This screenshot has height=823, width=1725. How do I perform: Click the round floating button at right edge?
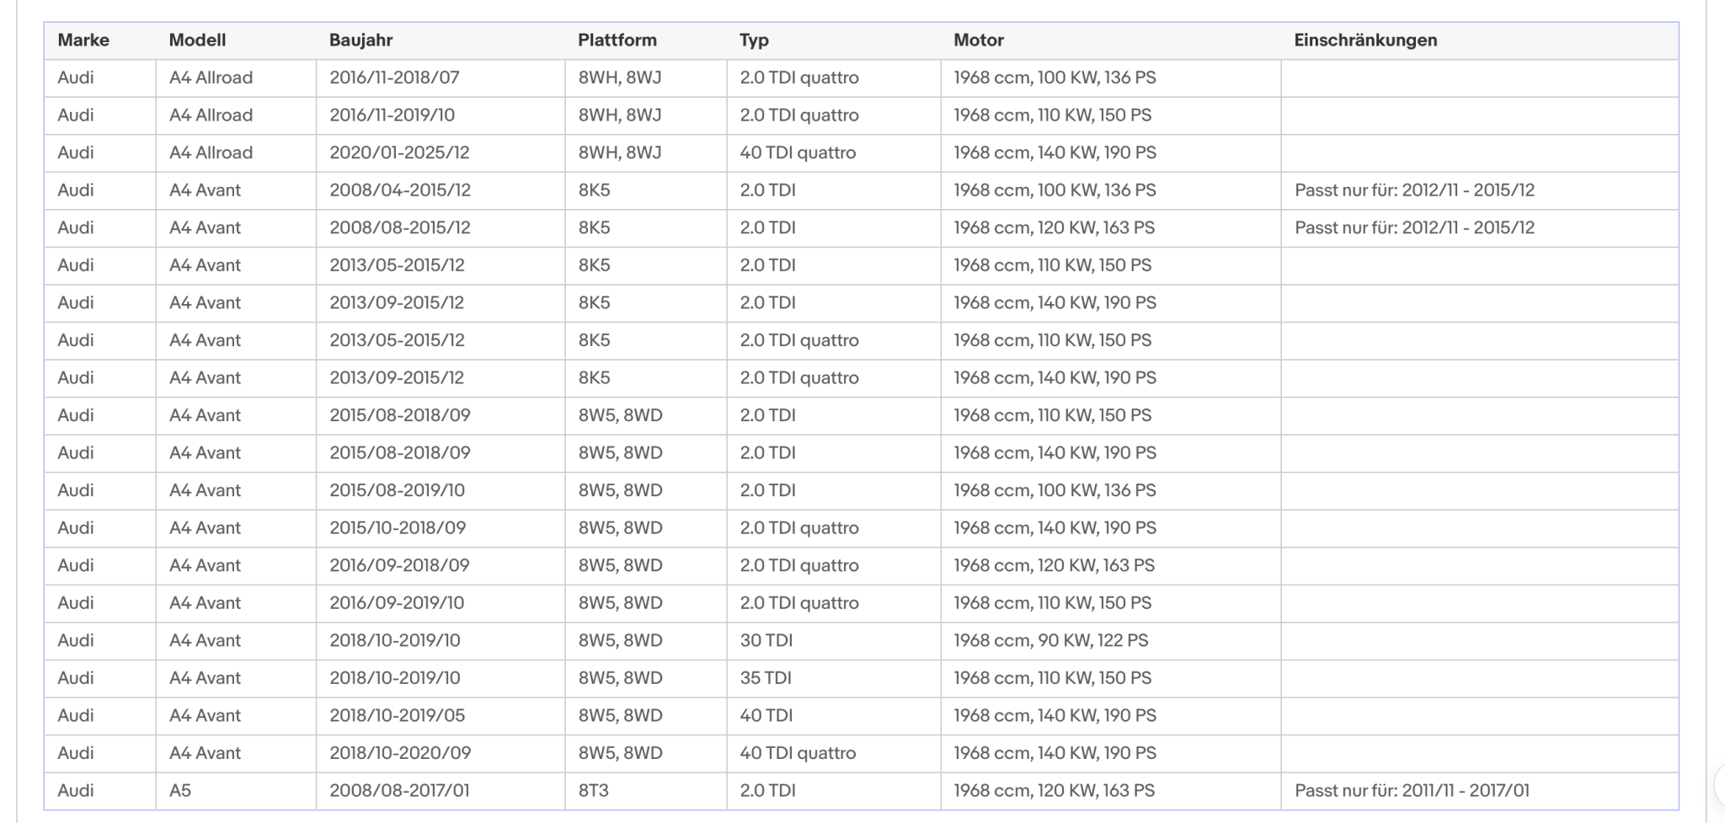[1719, 786]
